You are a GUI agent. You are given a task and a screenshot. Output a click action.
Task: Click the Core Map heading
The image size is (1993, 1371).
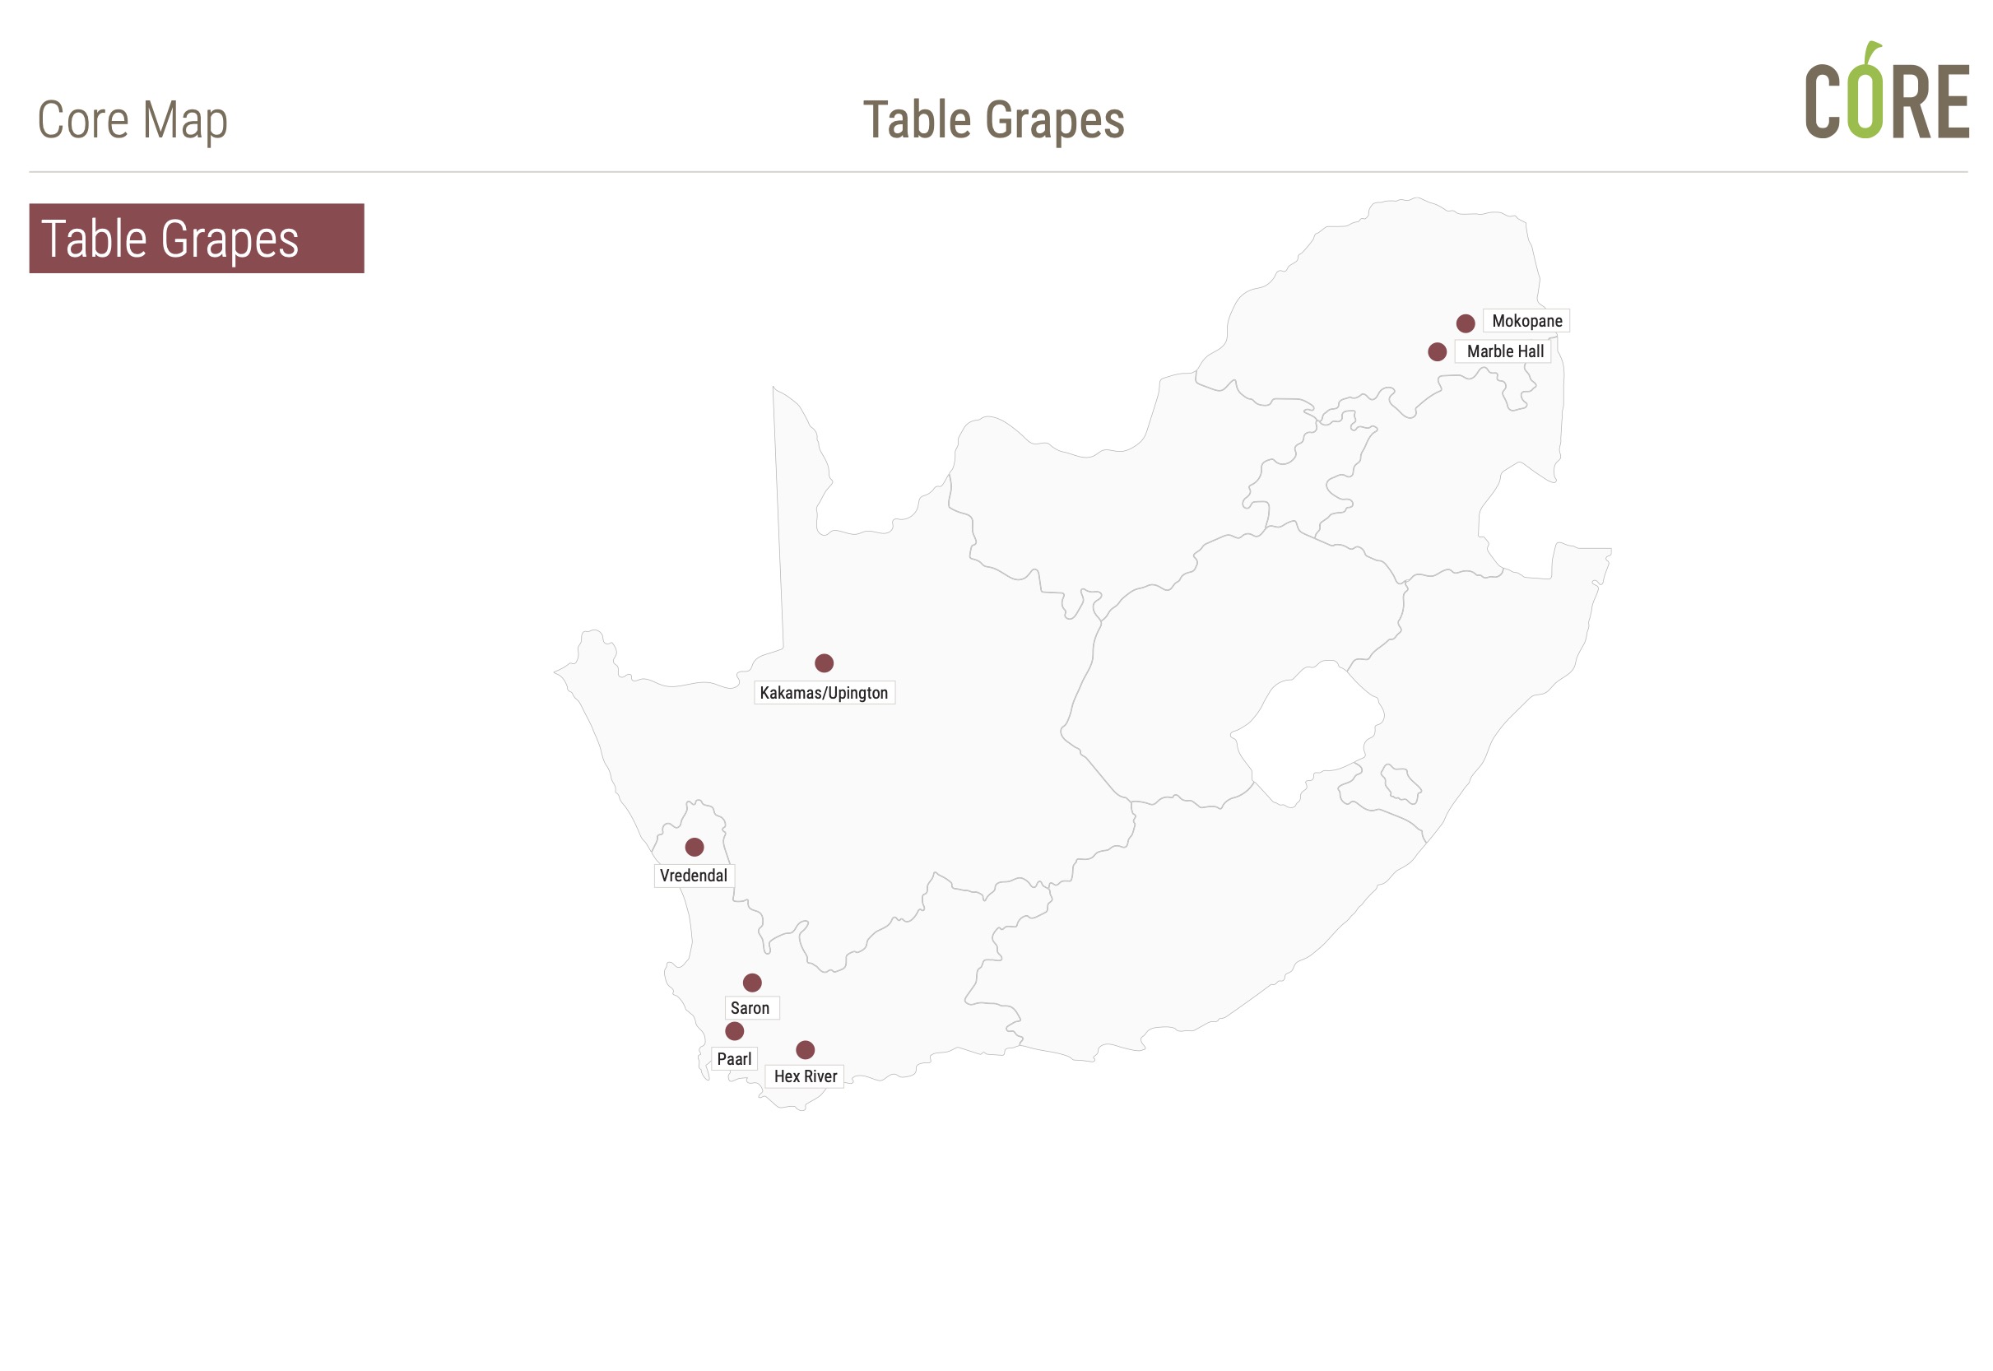click(132, 120)
